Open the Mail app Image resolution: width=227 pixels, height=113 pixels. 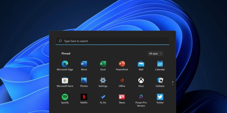pos(141,64)
